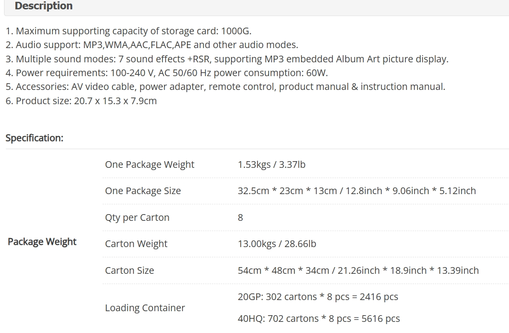Select the audio support formats line
Screen dimensions: 509x333
(152, 45)
